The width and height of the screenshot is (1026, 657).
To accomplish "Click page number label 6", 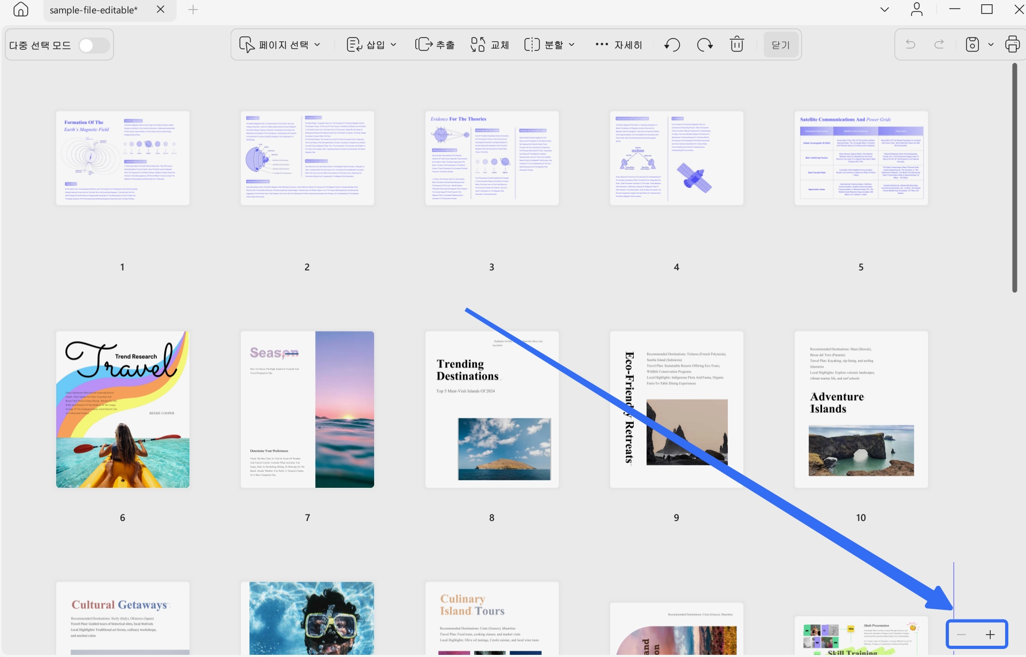I will pos(123,517).
